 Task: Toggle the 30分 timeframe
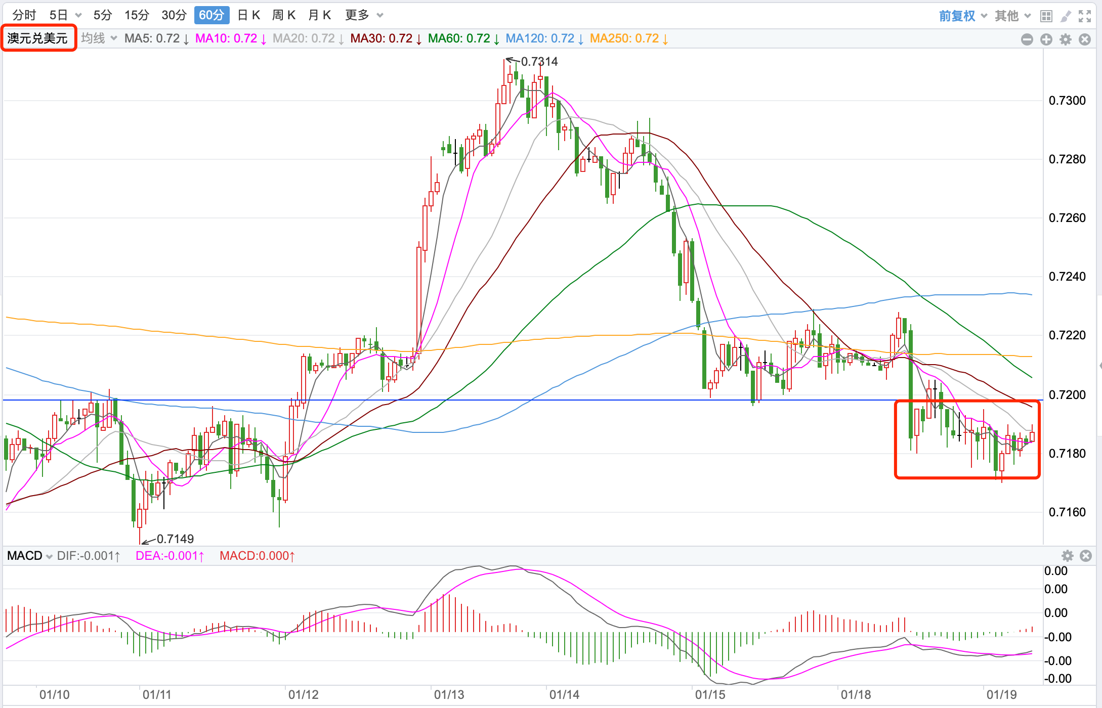[174, 15]
